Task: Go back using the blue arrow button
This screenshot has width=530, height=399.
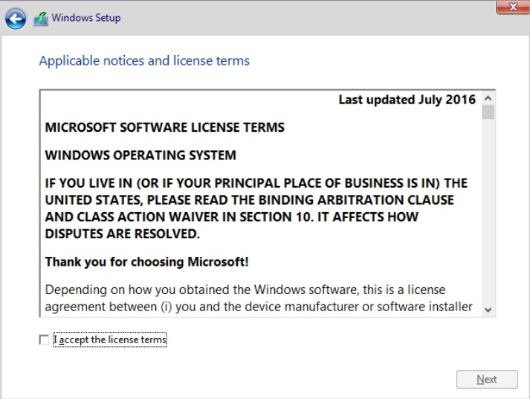Action: click(16, 19)
